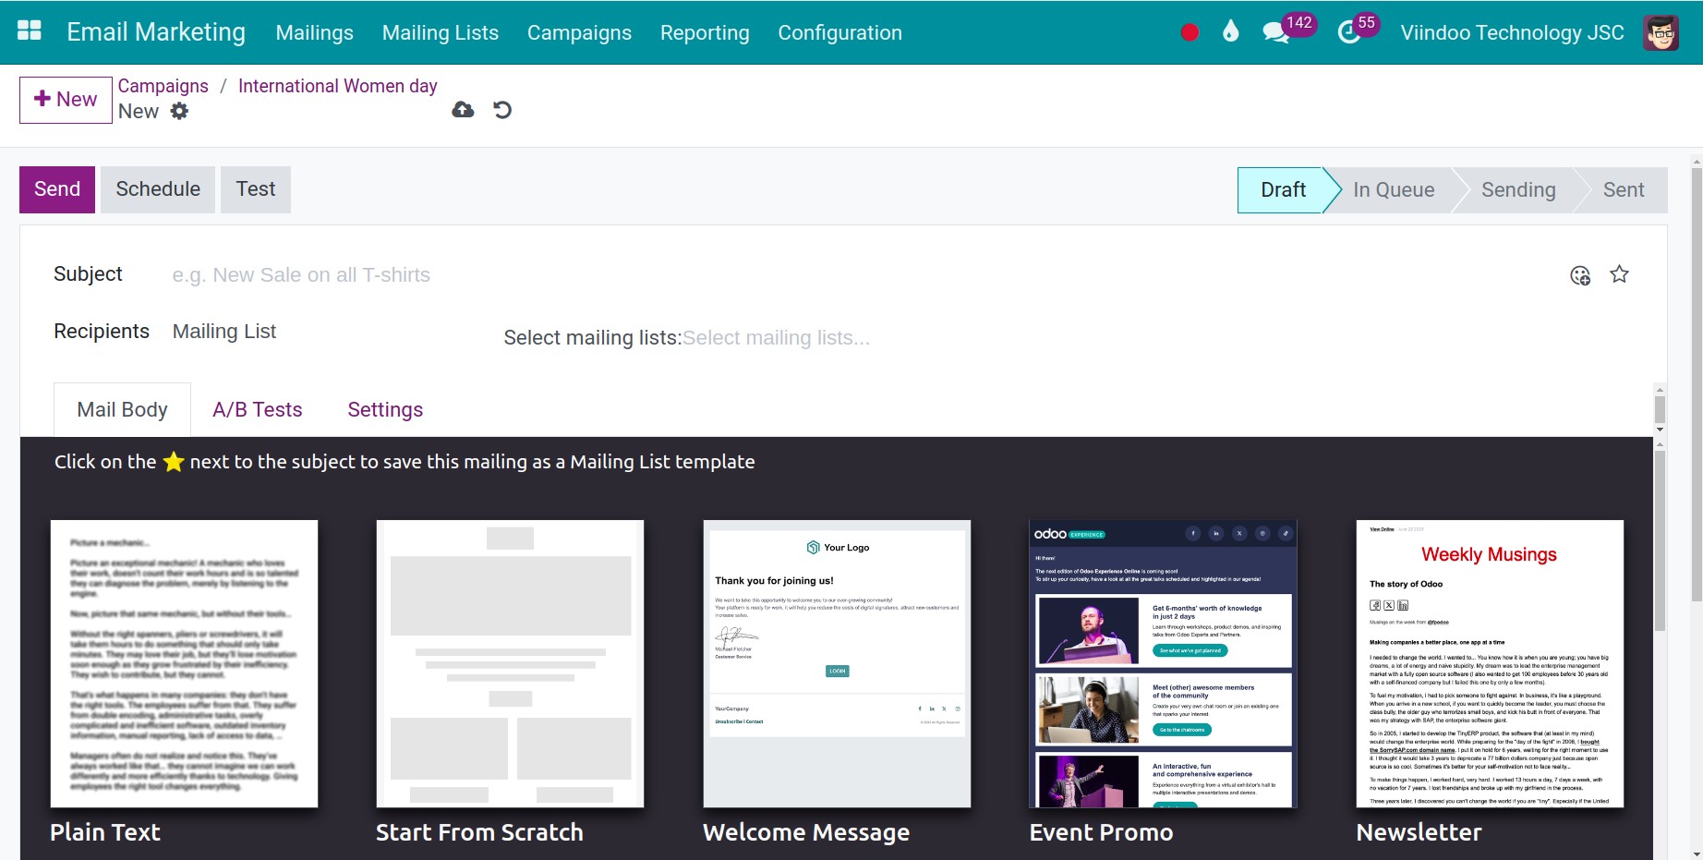Open the Campaigns menu
The image size is (1703, 860).
579,32
